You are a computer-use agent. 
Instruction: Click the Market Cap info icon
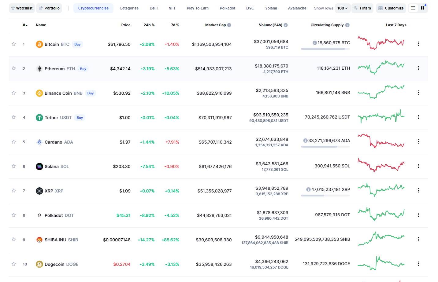(x=229, y=25)
